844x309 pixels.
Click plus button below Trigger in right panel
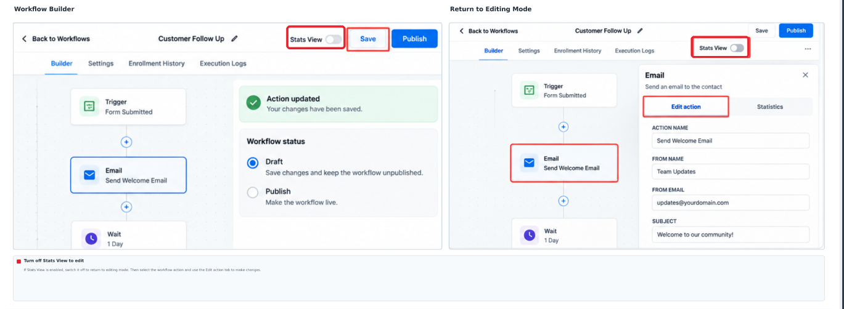(x=563, y=127)
